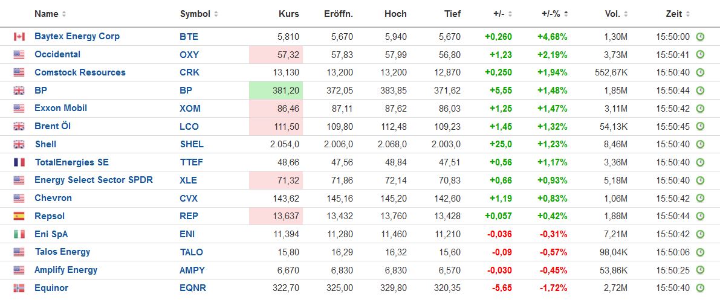Viewport: 720px width, 300px height.
Task: Open the Exxon Mobil stock link
Action: click(60, 108)
